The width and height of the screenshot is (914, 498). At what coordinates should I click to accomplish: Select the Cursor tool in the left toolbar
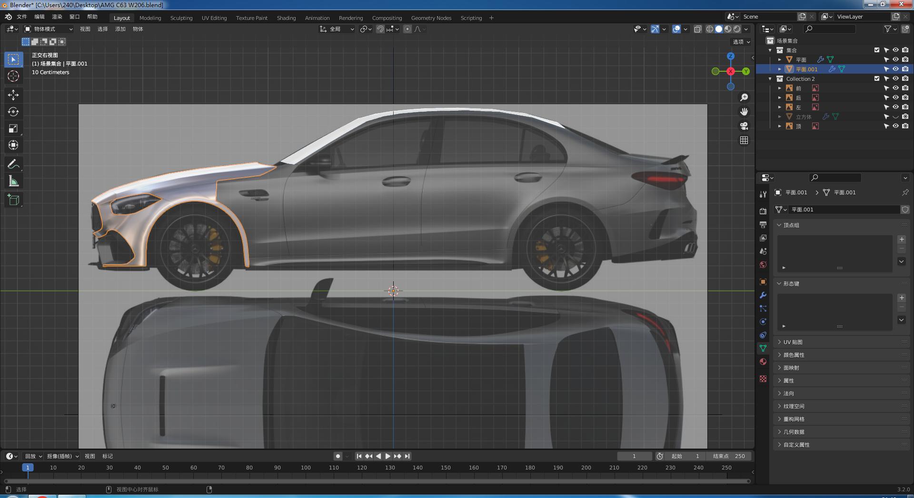coord(13,76)
